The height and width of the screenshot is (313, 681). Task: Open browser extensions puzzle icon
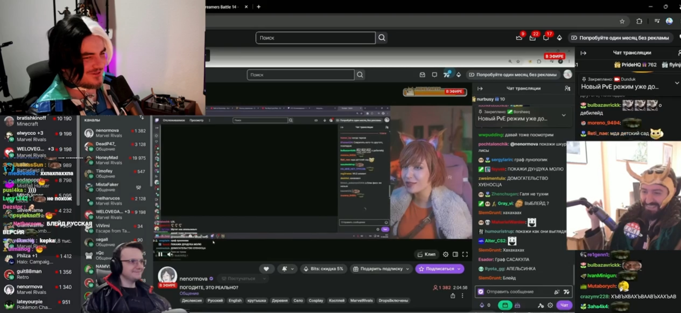pyautogui.click(x=639, y=21)
